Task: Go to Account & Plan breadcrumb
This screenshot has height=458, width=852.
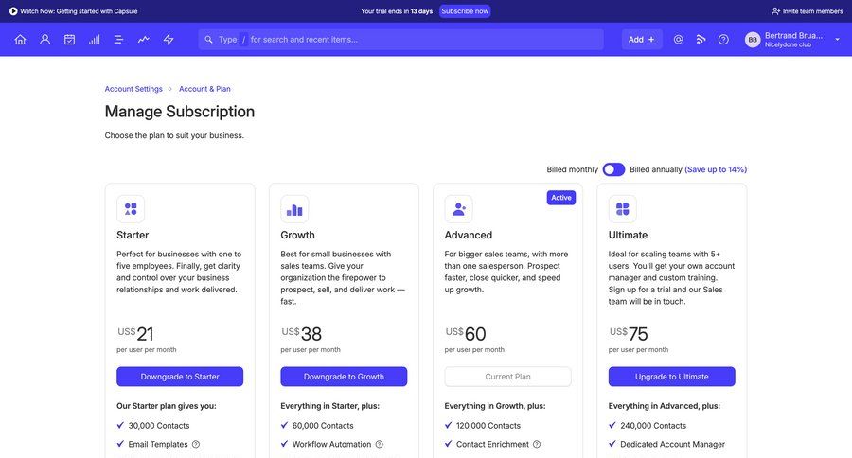Action: [204, 89]
